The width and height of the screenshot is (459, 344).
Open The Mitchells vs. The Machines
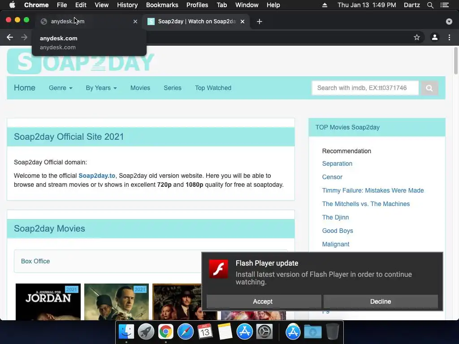pyautogui.click(x=366, y=204)
